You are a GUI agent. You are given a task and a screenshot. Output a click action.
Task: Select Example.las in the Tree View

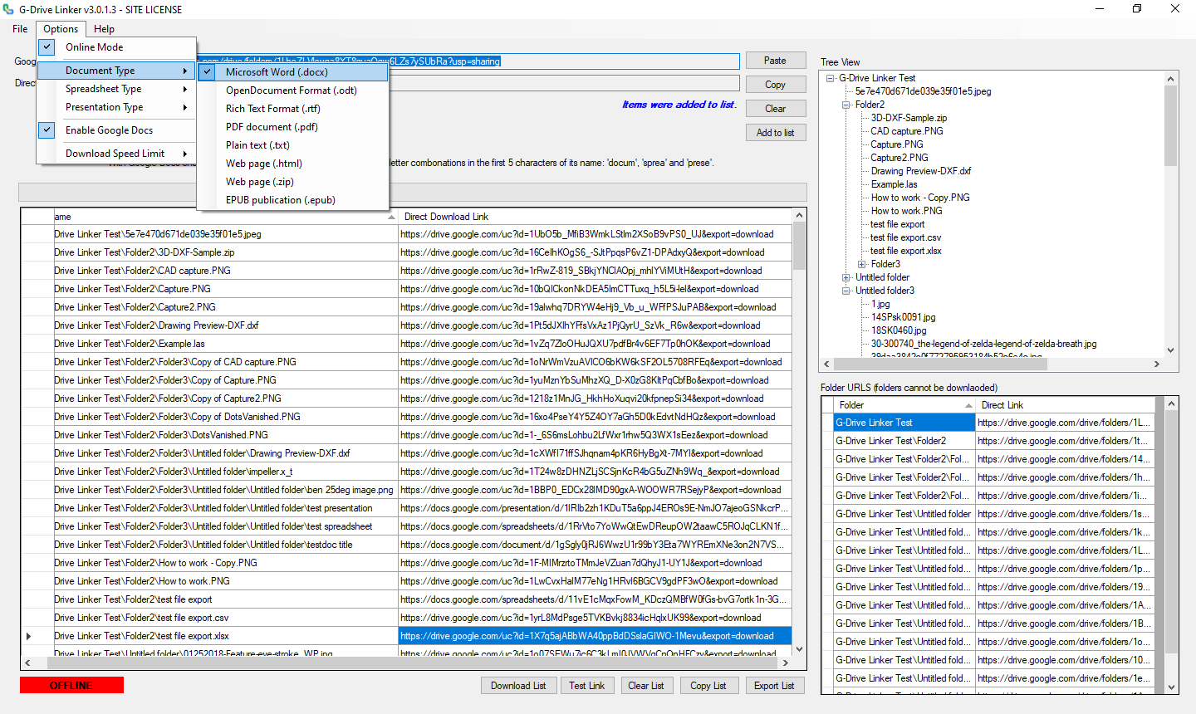(894, 184)
